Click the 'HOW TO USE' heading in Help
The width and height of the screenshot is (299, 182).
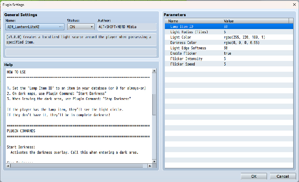[x=16, y=72]
